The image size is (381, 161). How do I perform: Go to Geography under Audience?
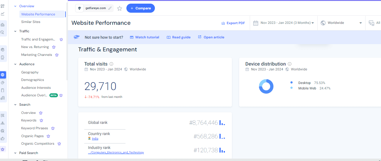click(x=30, y=72)
